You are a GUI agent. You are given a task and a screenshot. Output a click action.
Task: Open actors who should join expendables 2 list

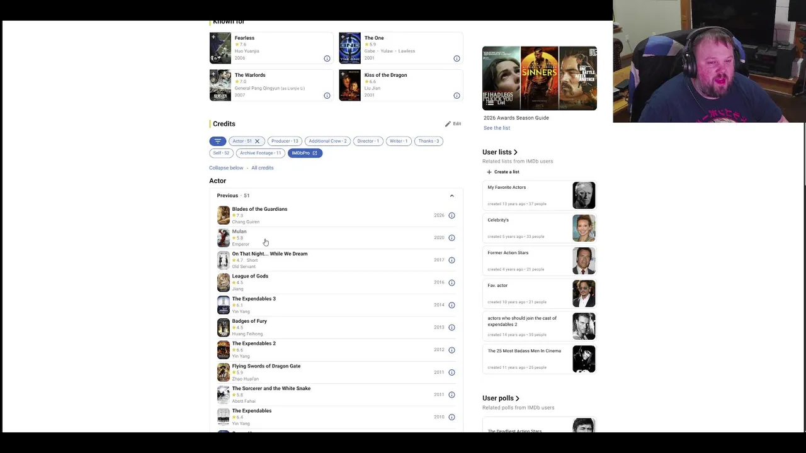541,327
